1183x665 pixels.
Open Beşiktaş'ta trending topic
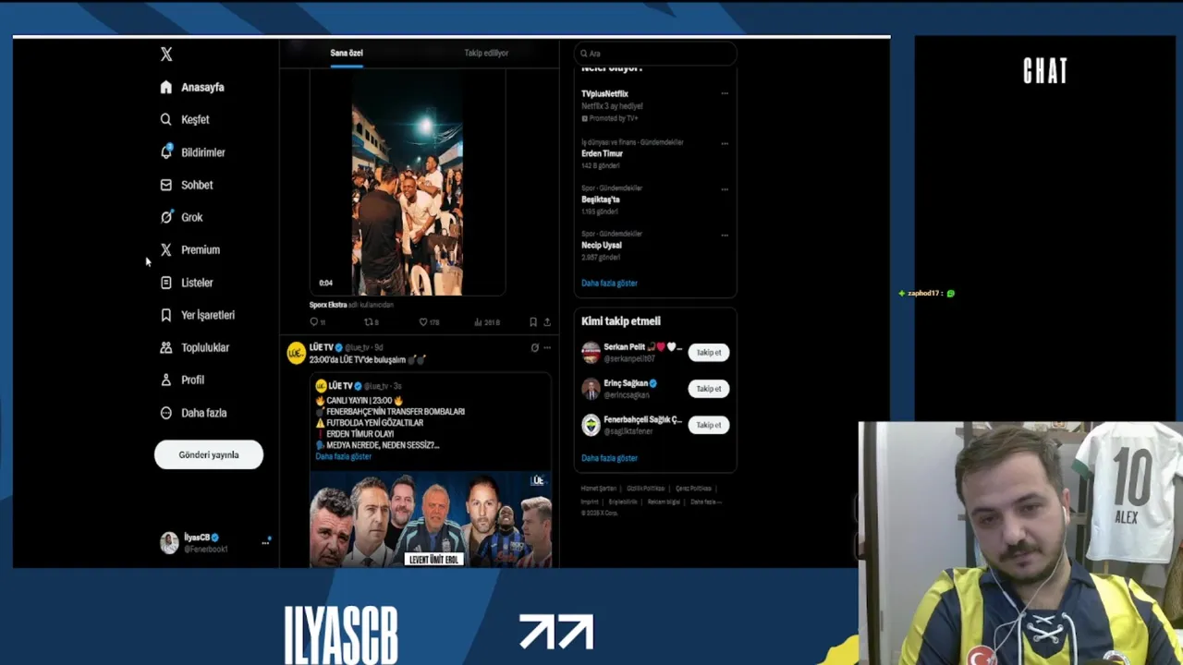click(x=601, y=199)
